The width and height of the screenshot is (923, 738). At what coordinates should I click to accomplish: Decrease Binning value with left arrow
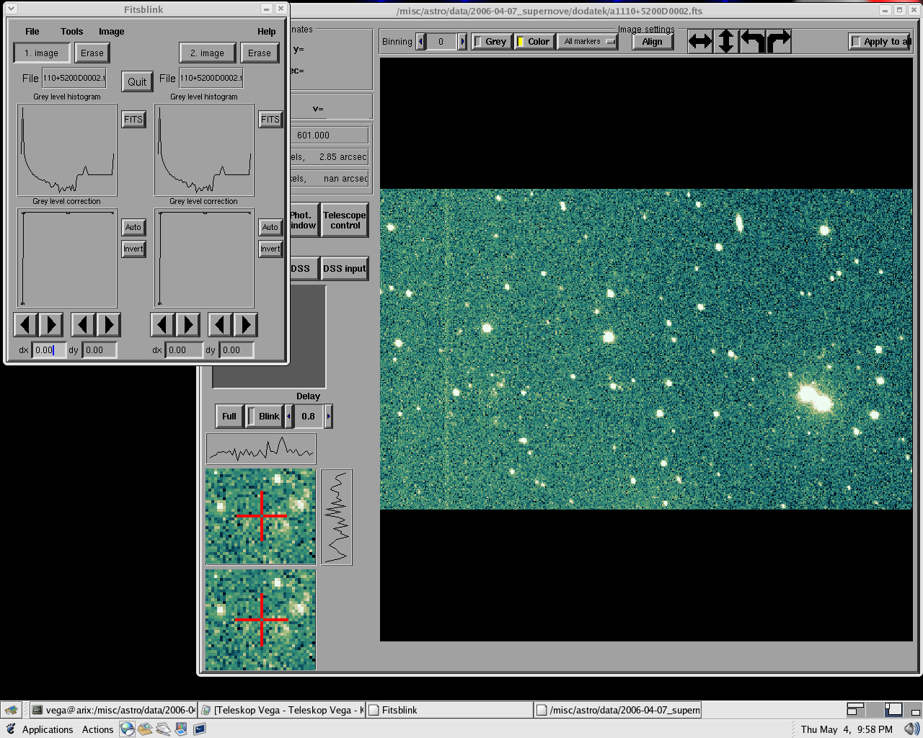click(x=421, y=42)
